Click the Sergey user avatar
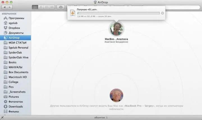The width and height of the screenshot is (202, 120). click(x=116, y=95)
